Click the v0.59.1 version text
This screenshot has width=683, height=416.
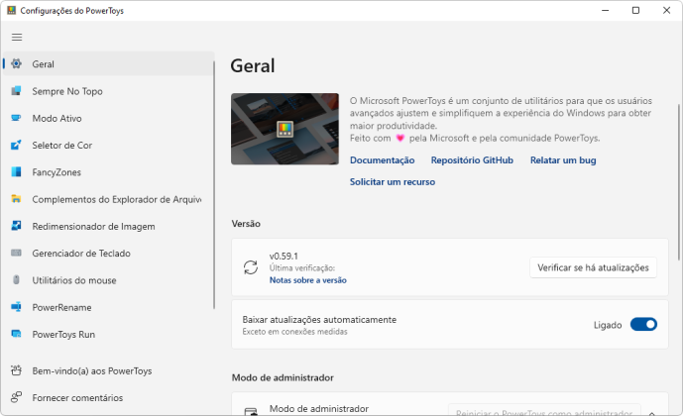click(x=284, y=256)
